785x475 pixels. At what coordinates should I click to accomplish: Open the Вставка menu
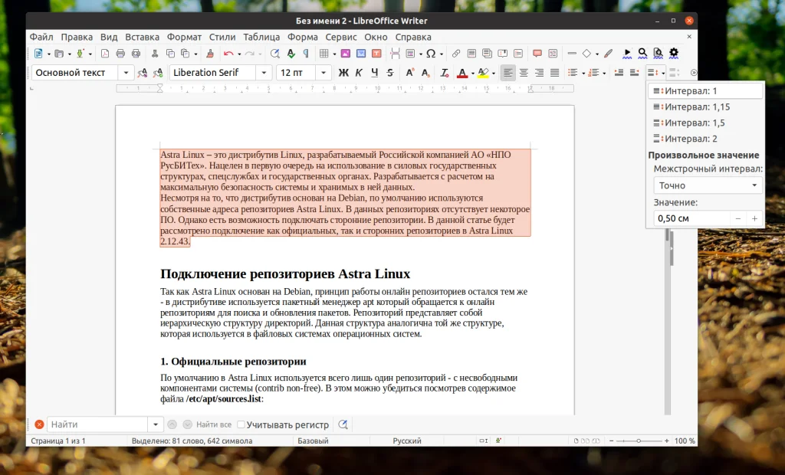(x=143, y=36)
